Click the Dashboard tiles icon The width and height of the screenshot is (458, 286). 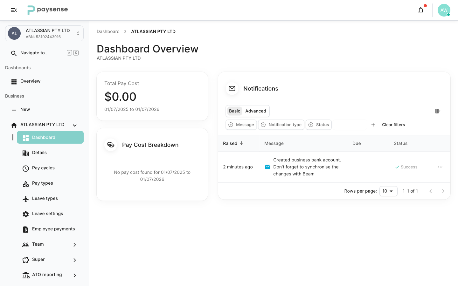point(26,138)
